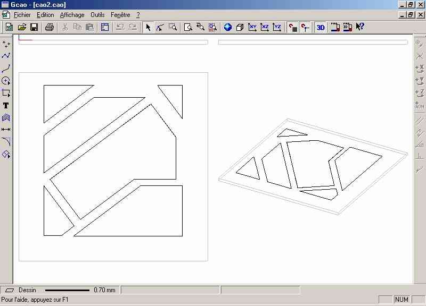Screen dimensions: 426x306
Task: Toggle the 3D view mode button
Action: [x=320, y=27]
